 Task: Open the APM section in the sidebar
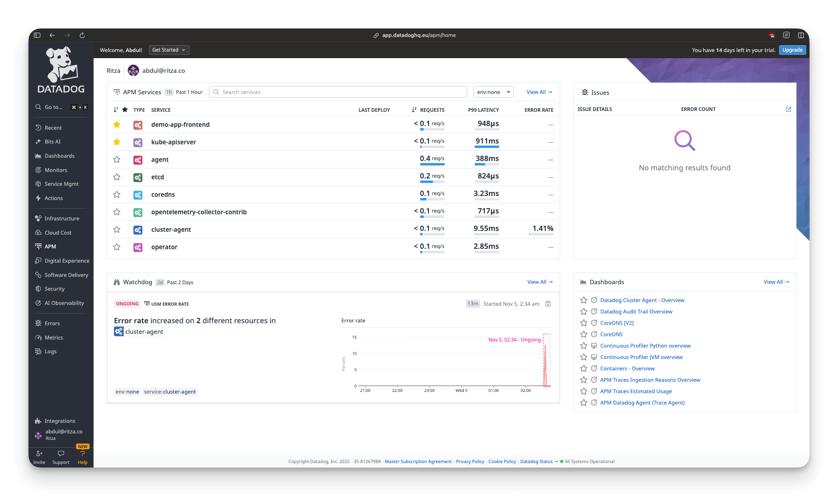point(50,246)
